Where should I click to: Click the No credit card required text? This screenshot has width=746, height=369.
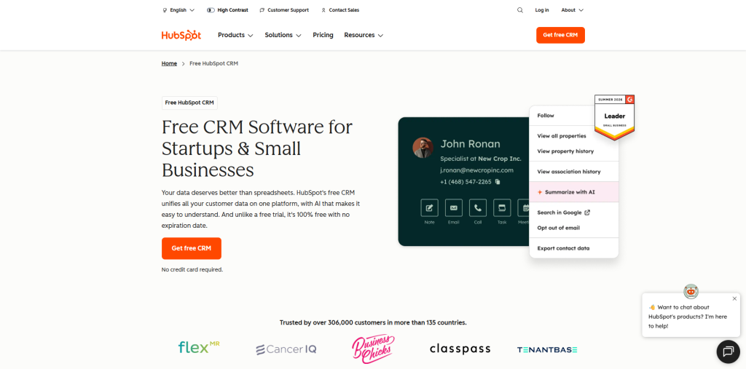(192, 269)
